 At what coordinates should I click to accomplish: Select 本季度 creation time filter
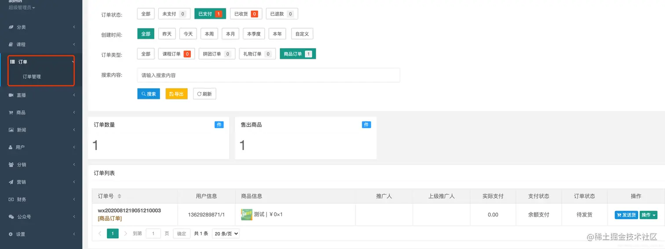254,34
